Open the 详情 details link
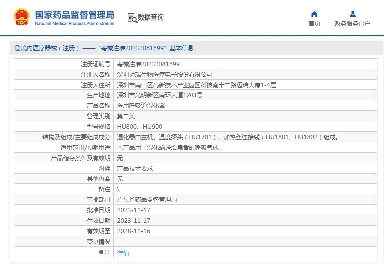This screenshot has width=384, height=266. 123,253
